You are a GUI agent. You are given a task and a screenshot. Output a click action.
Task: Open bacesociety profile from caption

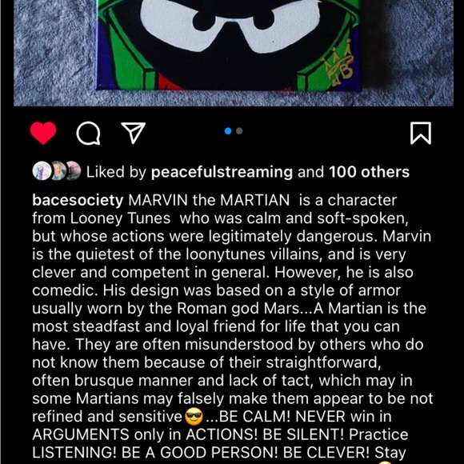(x=78, y=201)
